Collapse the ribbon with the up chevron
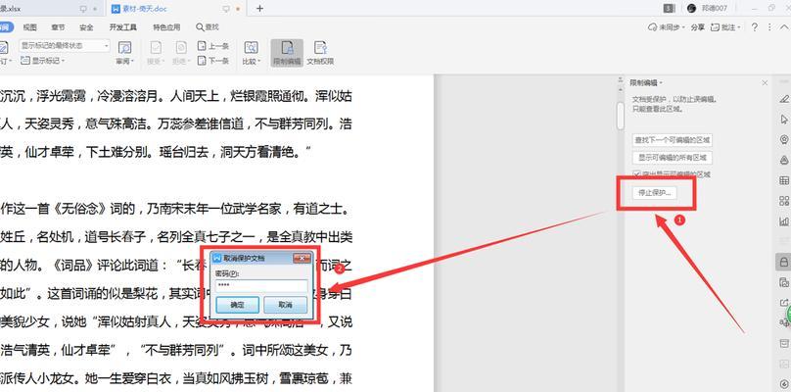The image size is (791, 392). 783,27
